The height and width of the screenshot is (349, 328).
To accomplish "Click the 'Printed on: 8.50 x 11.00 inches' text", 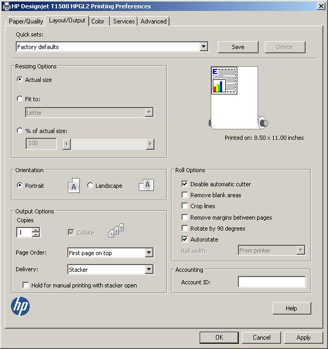I will point(264,138).
